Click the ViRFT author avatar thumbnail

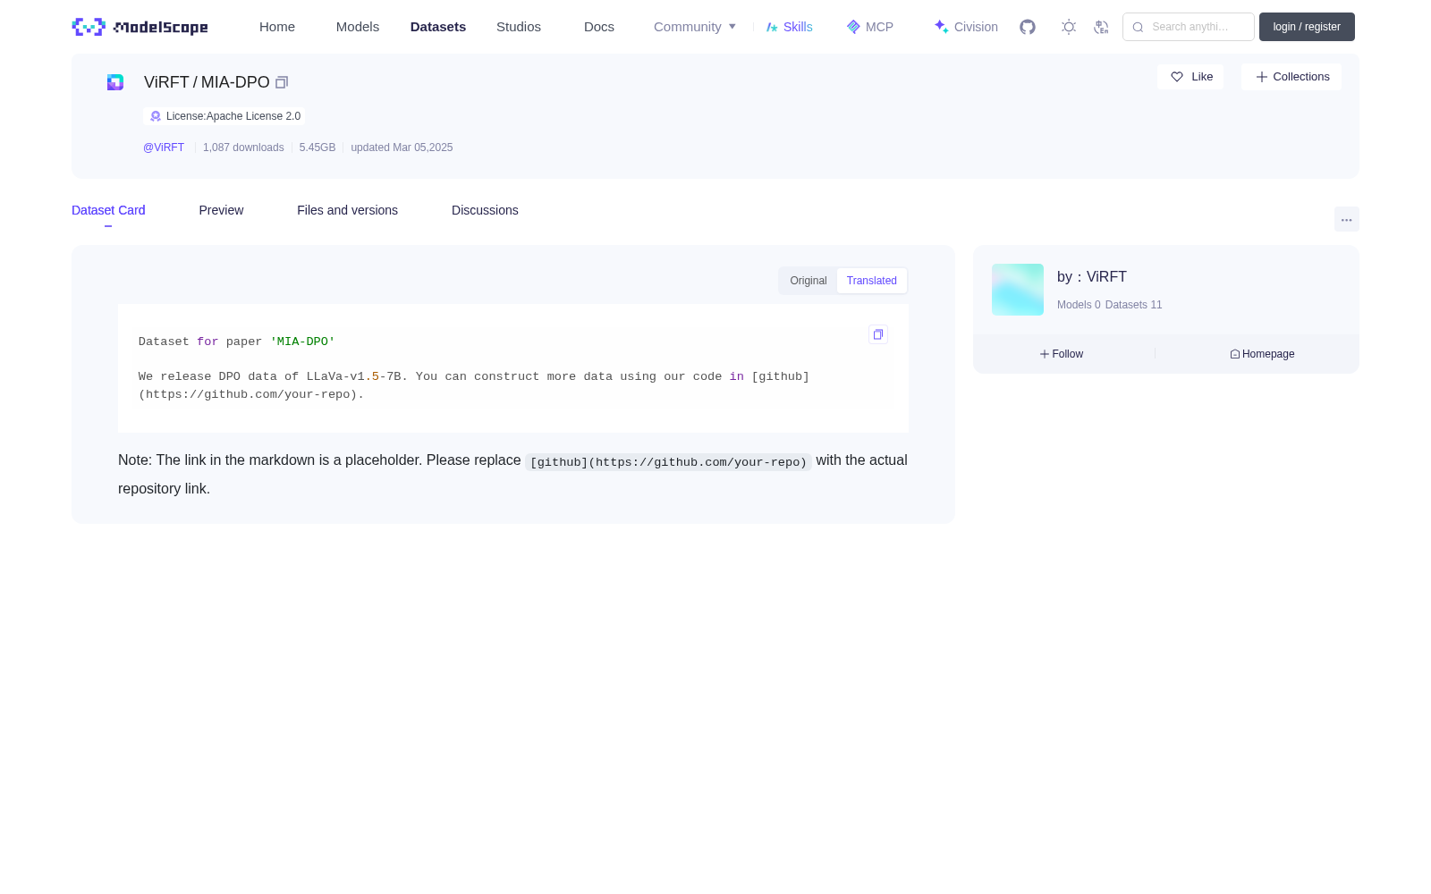point(1018,290)
